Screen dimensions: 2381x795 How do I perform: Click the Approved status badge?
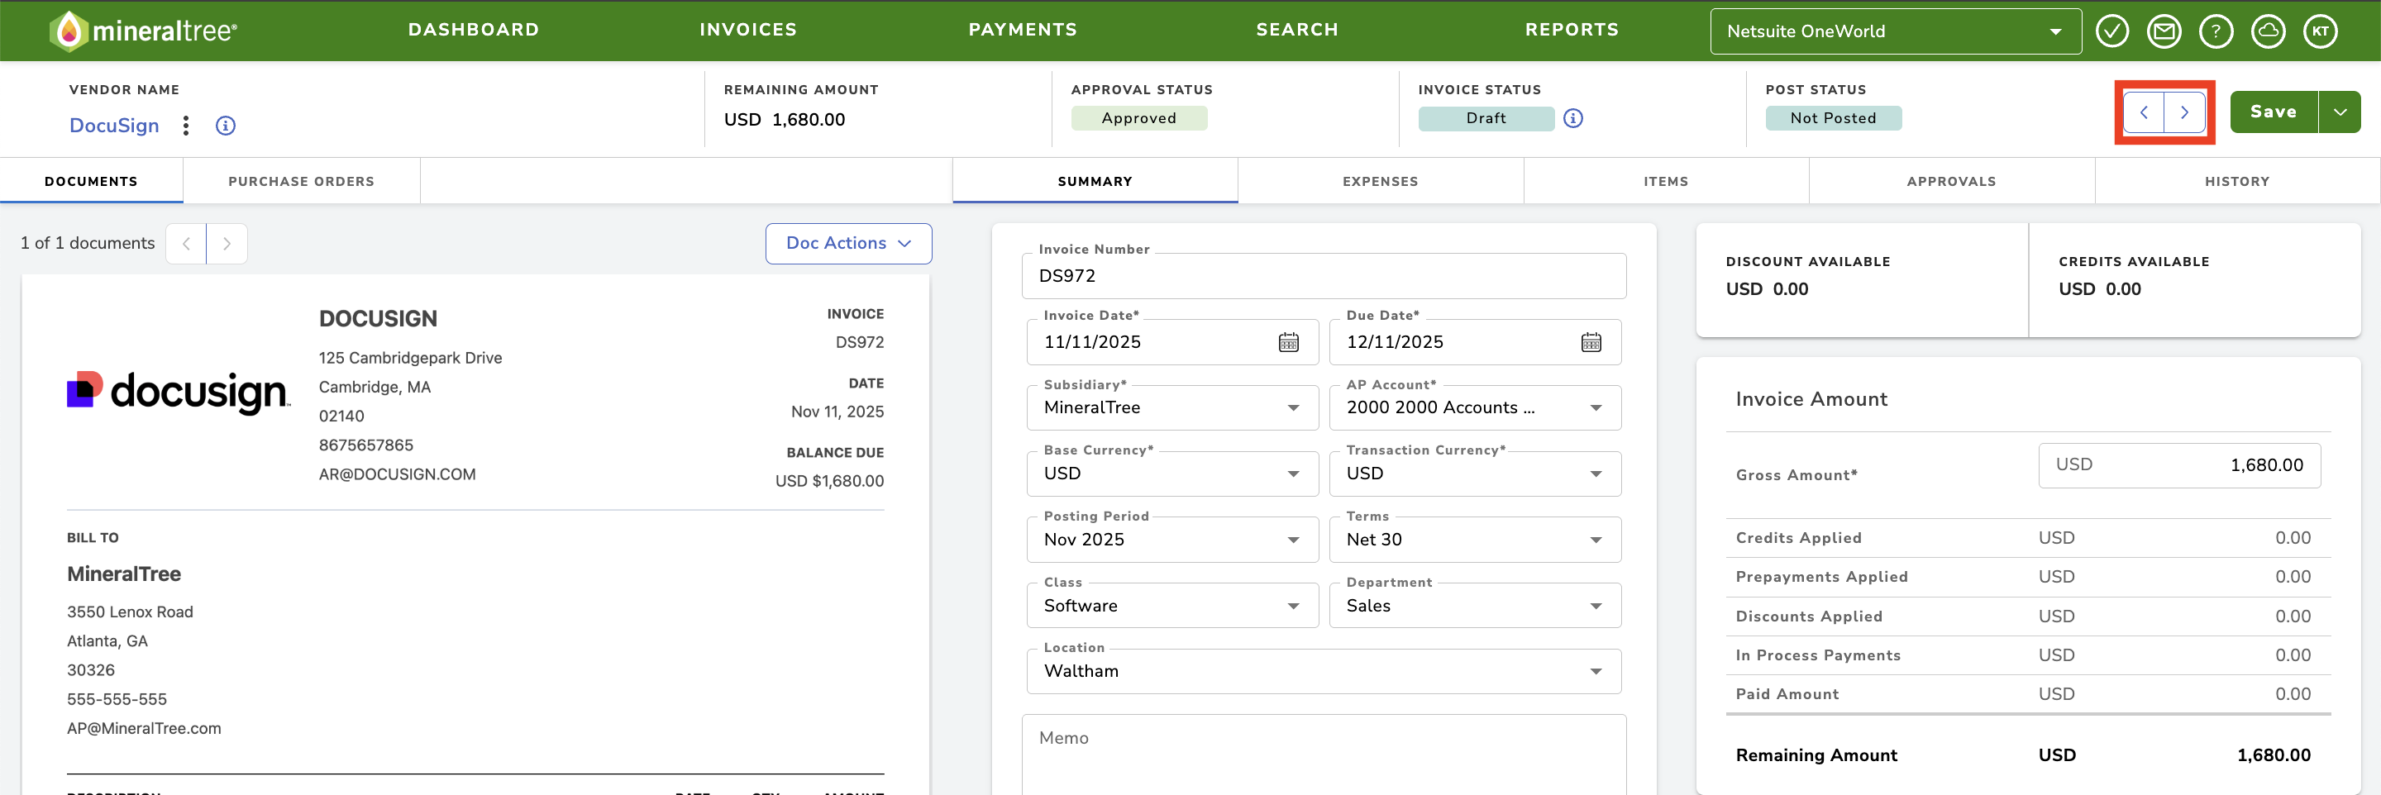(x=1138, y=118)
